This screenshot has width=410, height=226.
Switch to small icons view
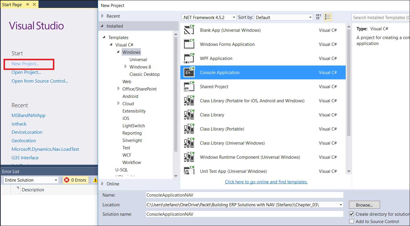click(x=319, y=17)
